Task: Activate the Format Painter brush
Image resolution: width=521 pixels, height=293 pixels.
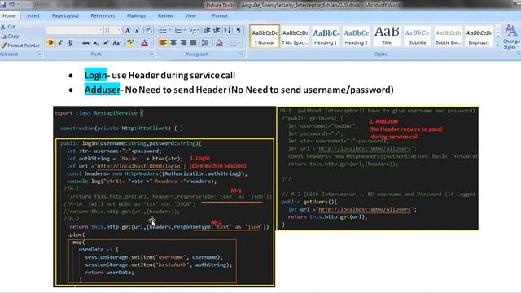Action: 20,46
